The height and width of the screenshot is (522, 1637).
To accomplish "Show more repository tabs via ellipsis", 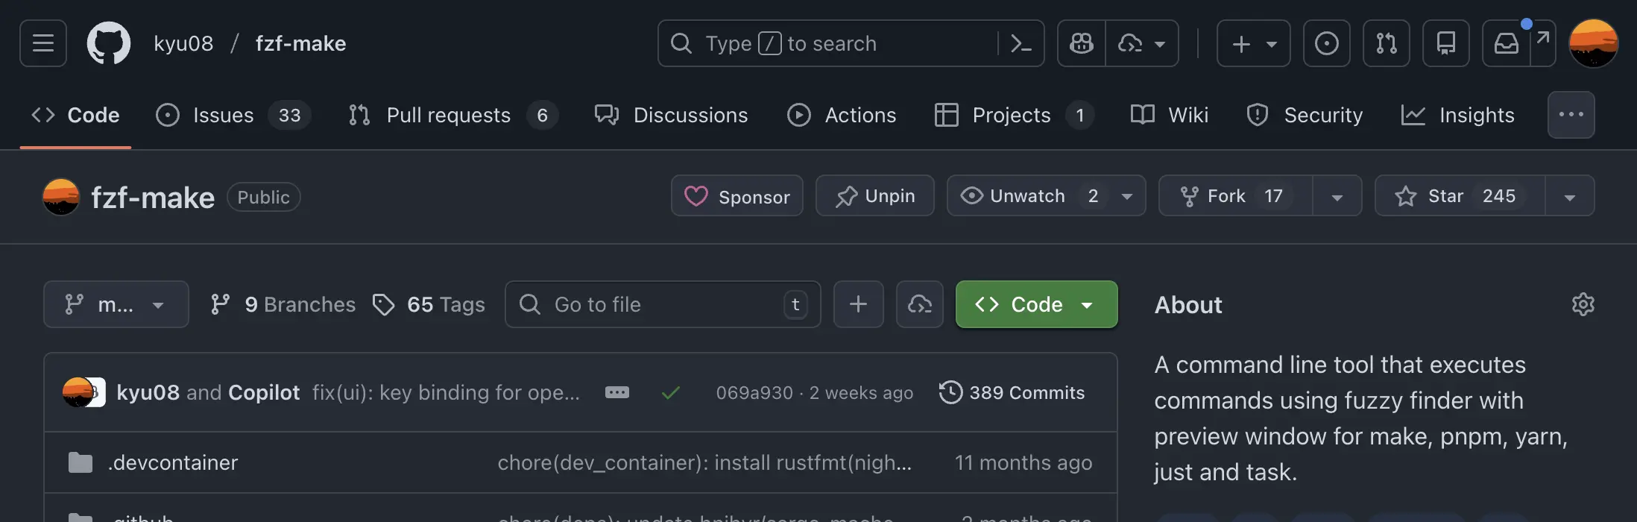I will pyautogui.click(x=1571, y=115).
